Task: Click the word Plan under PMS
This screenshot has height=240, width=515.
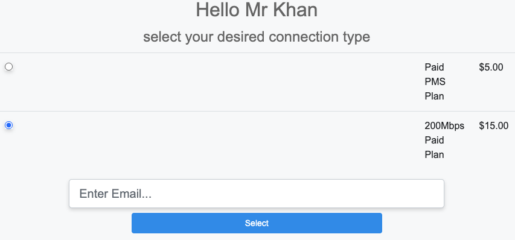Action: pyautogui.click(x=434, y=96)
